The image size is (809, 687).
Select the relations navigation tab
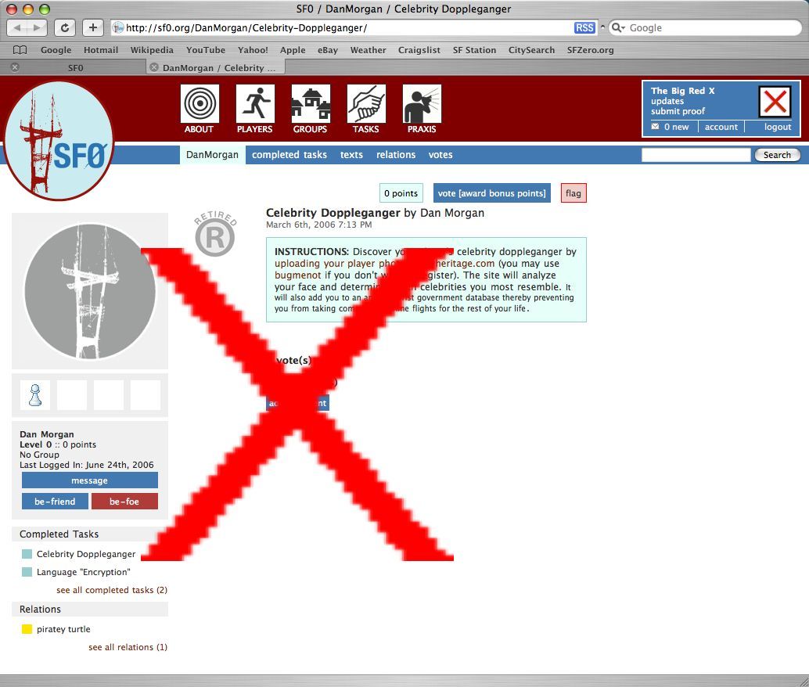[x=396, y=155]
